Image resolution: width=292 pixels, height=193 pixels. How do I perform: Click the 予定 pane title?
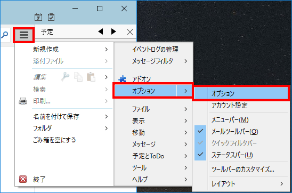(47, 31)
